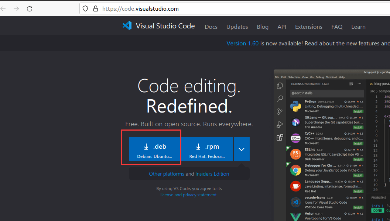Click the ESLint extension icon
Screen dimensions: 390x221
pos(295,154)
